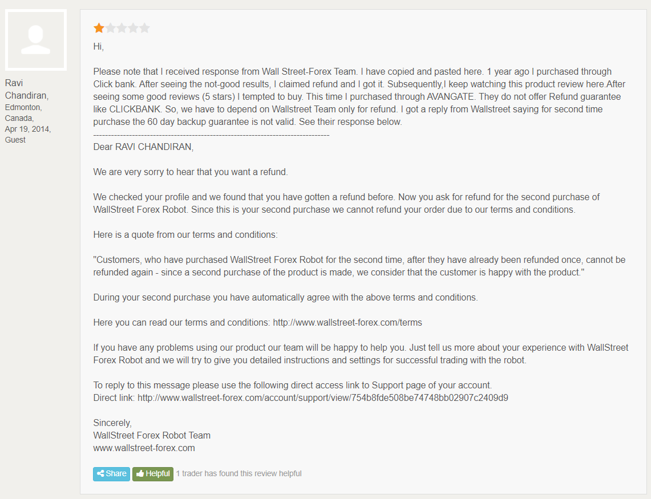Click the green Helpful button
The image size is (651, 499).
(153, 474)
